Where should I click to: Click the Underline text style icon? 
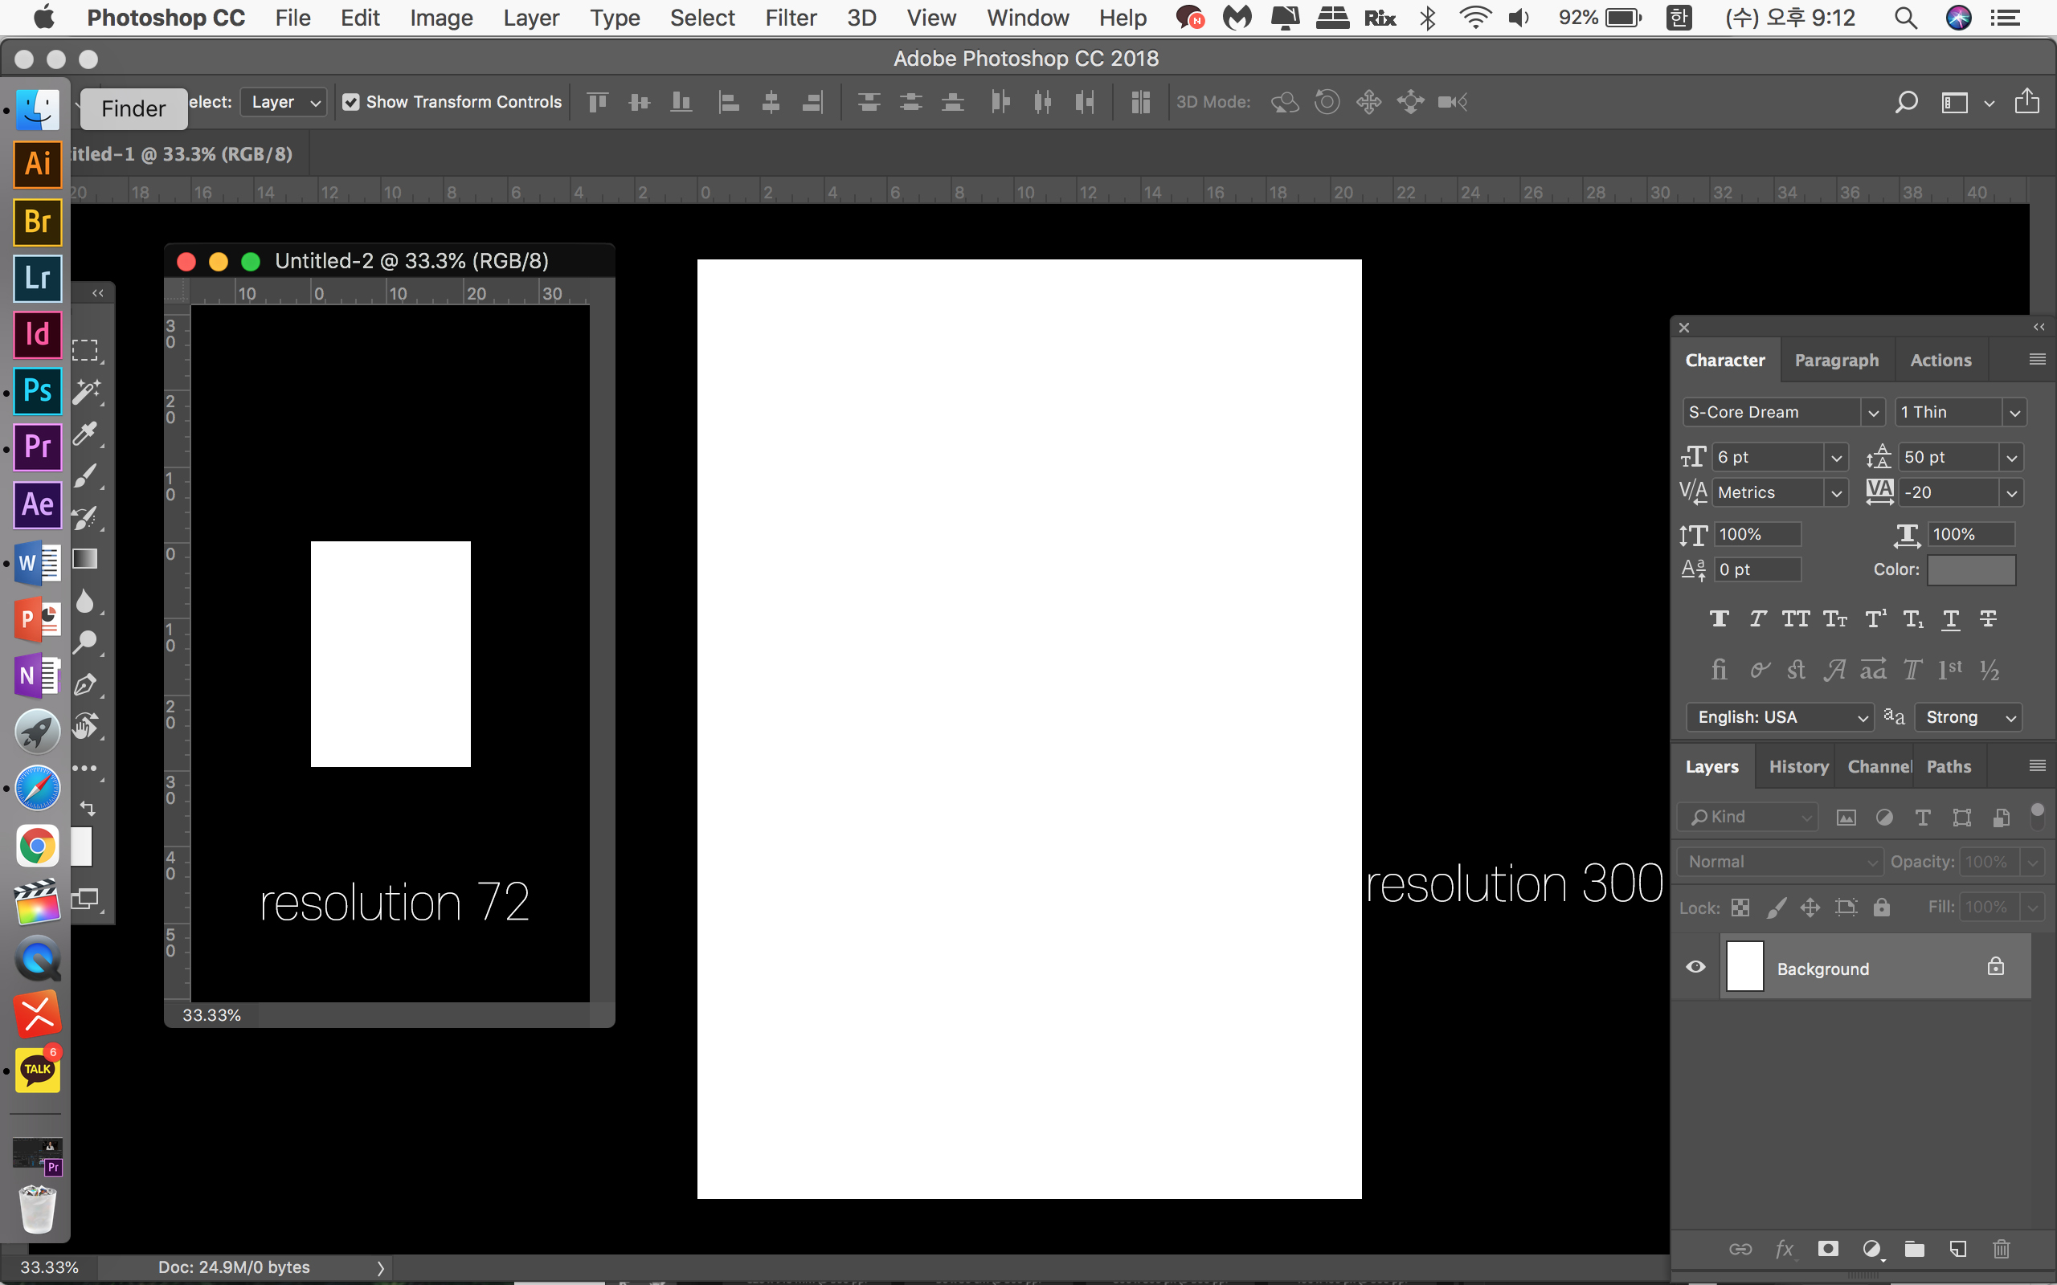1951,619
